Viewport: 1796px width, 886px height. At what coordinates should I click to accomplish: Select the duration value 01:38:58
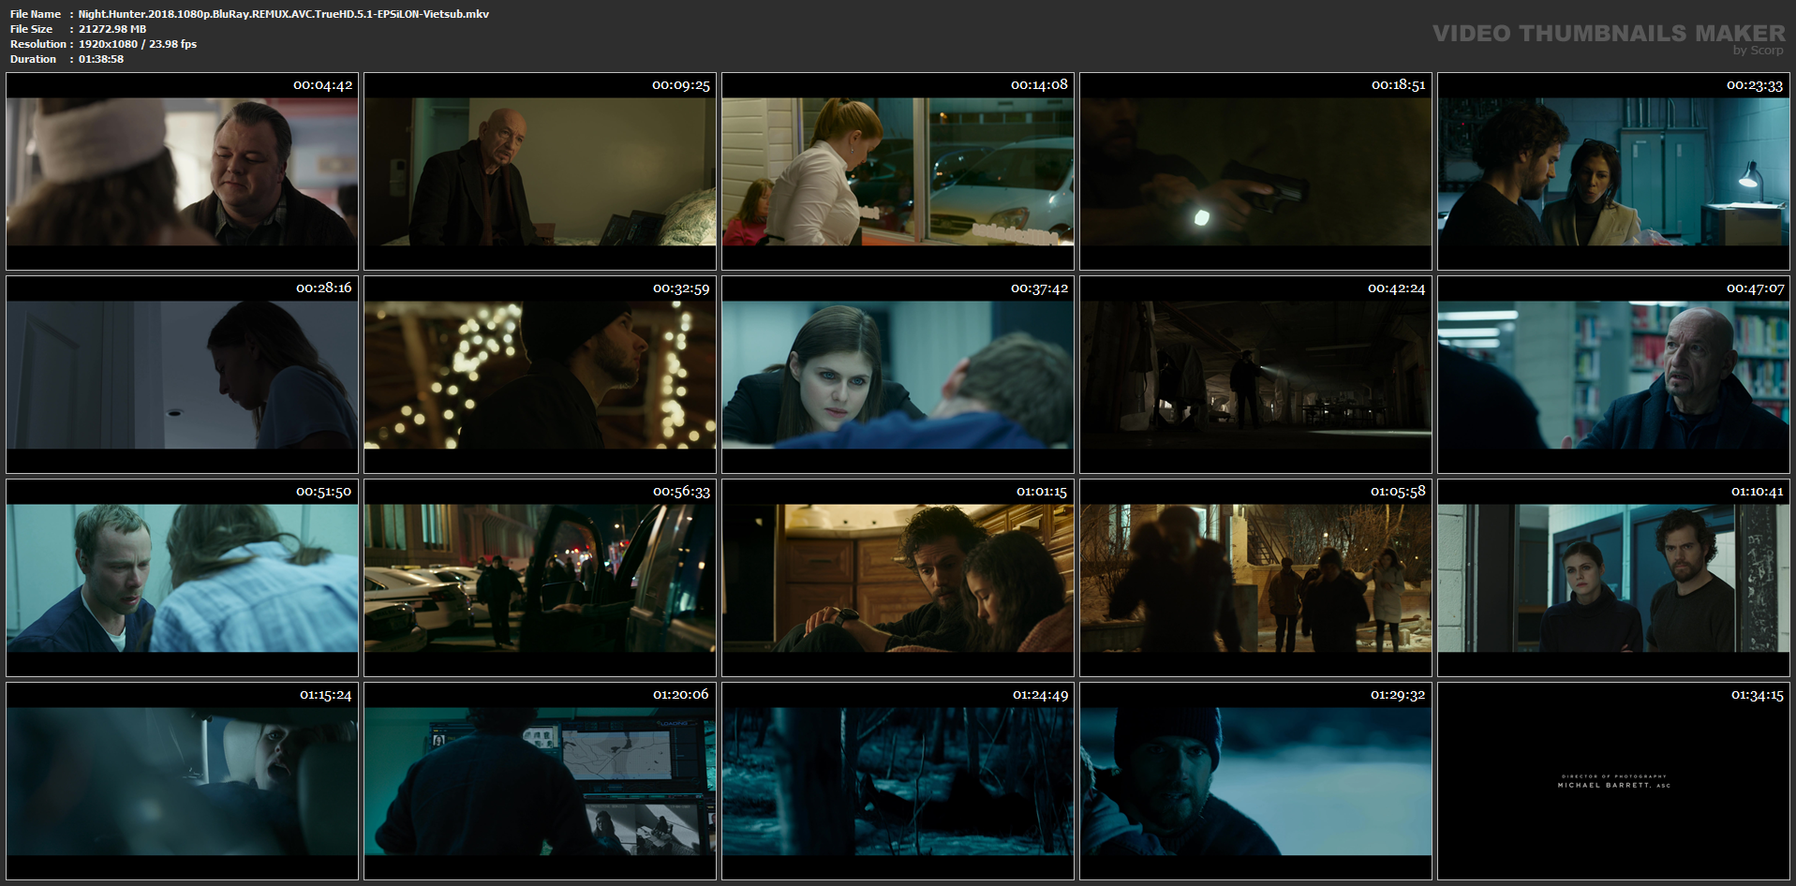tap(101, 59)
